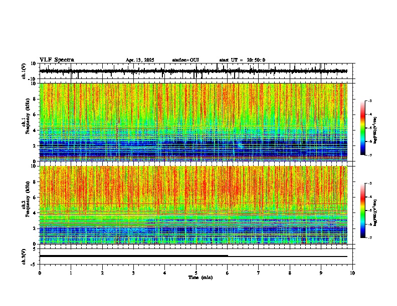Click the ch.1 voltage waveform trace
The width and height of the screenshot is (397, 306).
(x=193, y=71)
